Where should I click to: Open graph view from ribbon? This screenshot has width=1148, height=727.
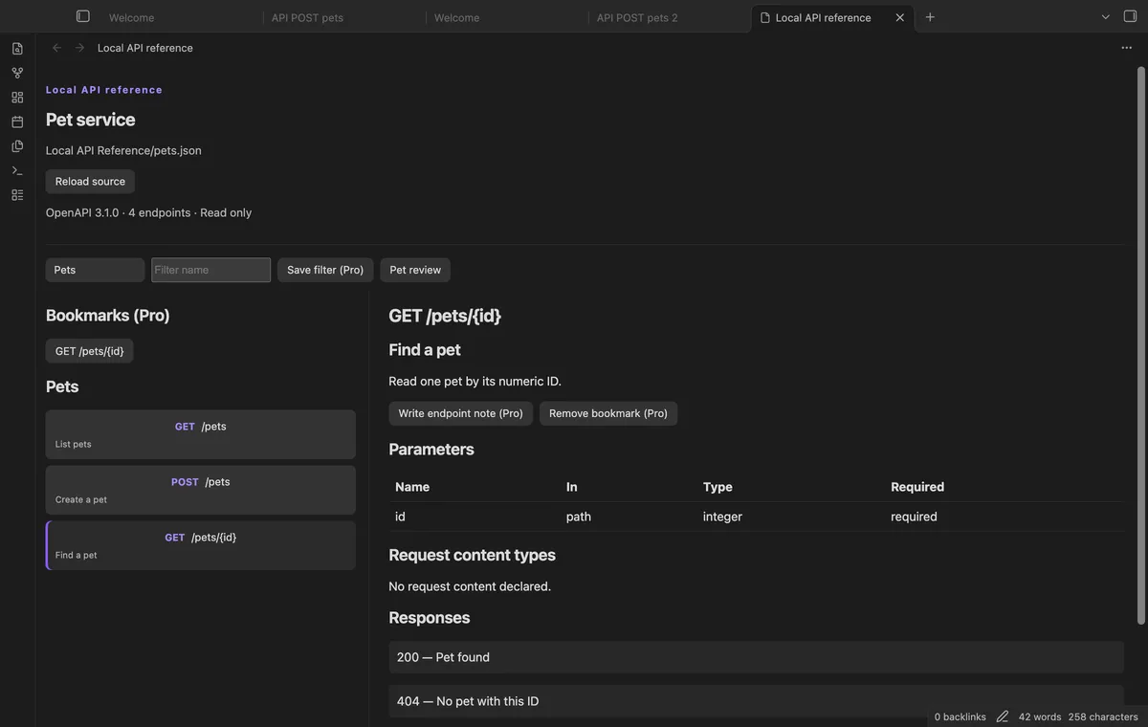pos(17,73)
